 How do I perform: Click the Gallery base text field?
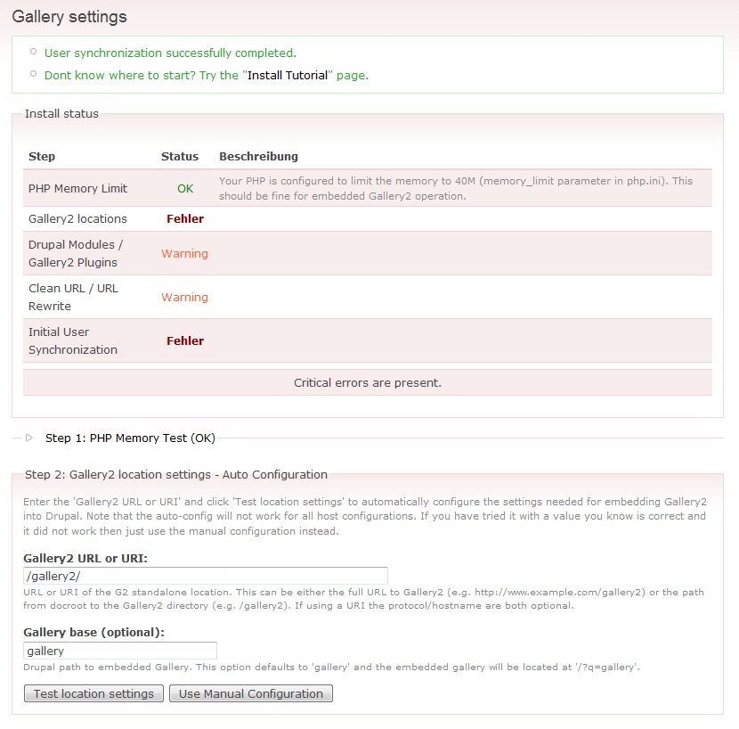coord(120,651)
